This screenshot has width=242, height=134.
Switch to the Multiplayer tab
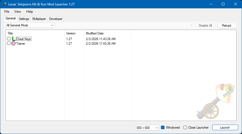39,19
